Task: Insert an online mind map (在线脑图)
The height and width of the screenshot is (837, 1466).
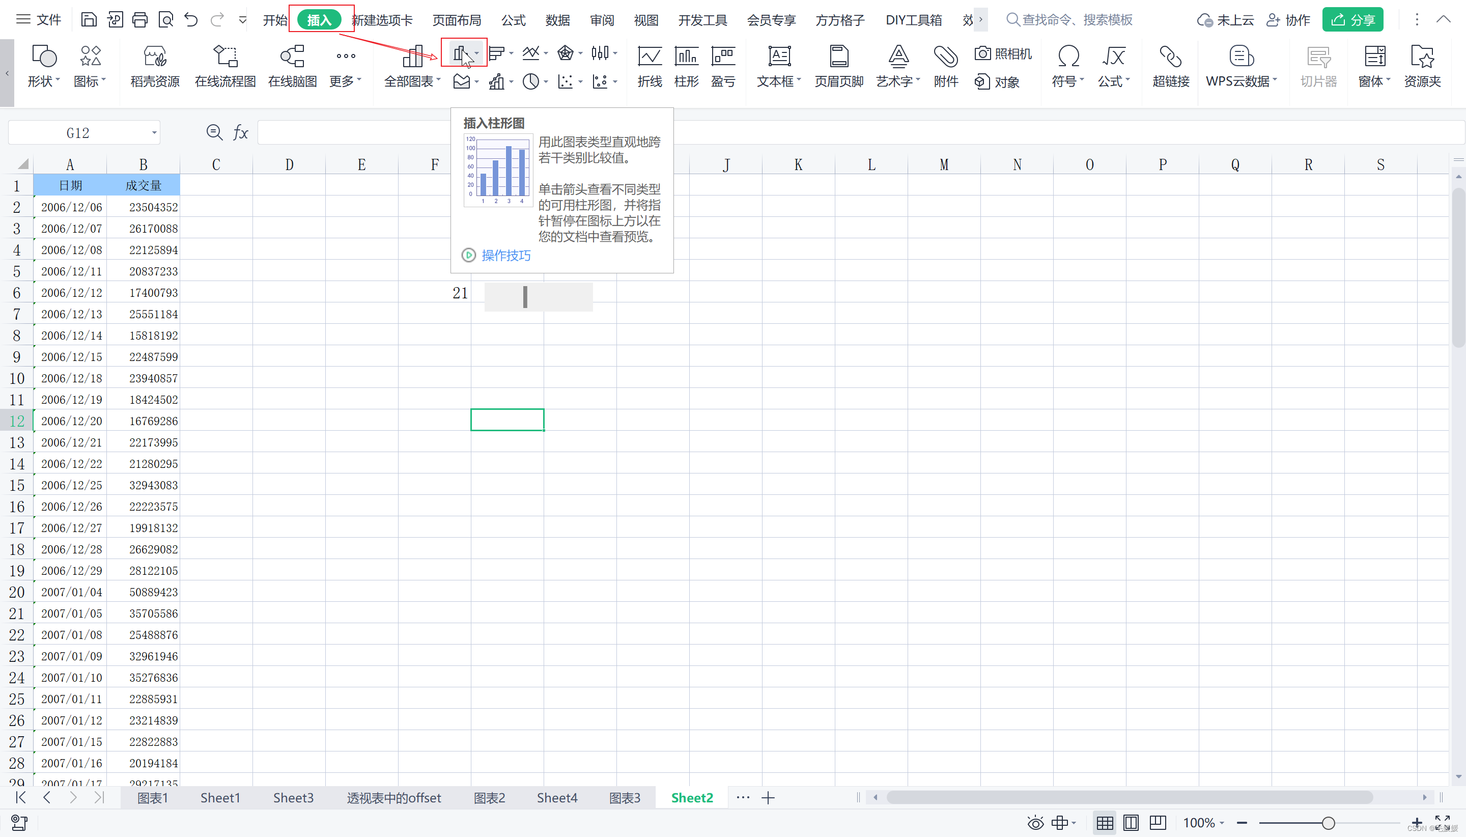Action: [293, 66]
